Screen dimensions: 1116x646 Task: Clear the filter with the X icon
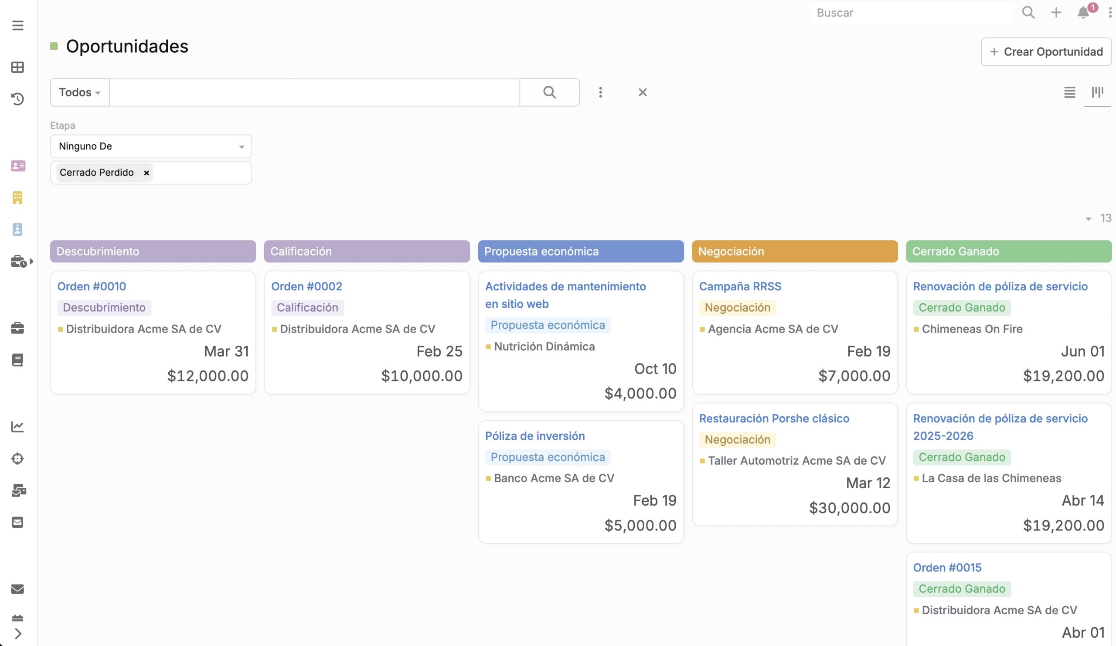[643, 92]
